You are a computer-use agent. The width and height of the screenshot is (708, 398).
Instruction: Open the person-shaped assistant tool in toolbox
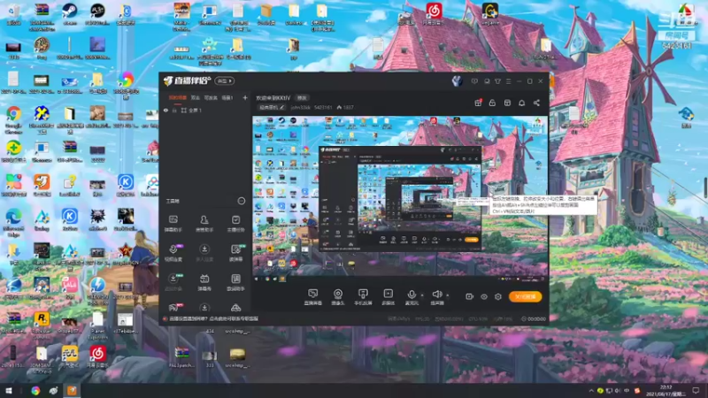[x=204, y=224]
